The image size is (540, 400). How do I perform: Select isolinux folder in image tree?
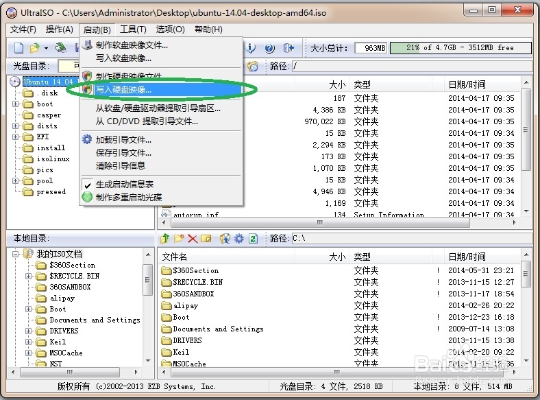(x=53, y=158)
